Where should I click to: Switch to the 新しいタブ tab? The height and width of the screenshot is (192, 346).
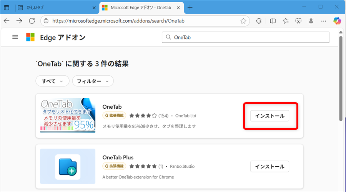pos(57,8)
